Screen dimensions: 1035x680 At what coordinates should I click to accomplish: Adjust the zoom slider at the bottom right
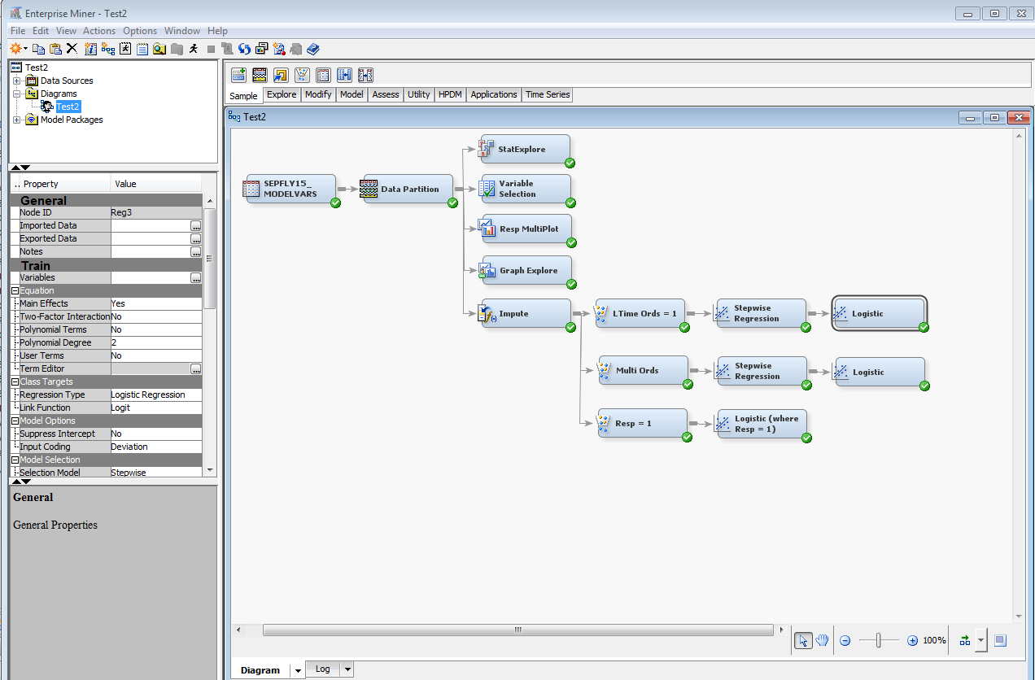point(879,640)
